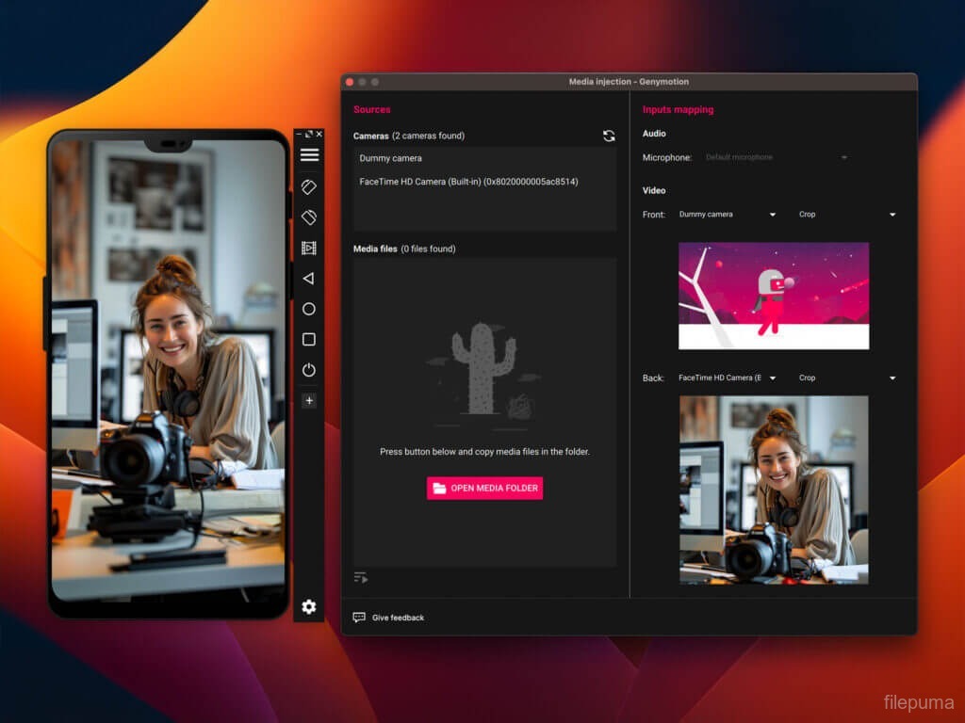965x723 pixels.
Task: Click the upper rotate device icon
Action: pyautogui.click(x=309, y=186)
